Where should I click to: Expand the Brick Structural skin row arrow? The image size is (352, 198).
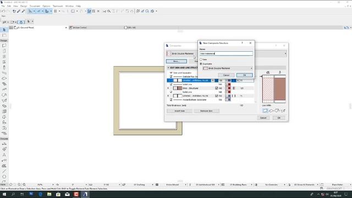[x=168, y=88]
